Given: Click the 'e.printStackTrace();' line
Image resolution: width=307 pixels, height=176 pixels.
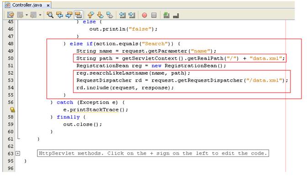Looking at the screenshot, I should pyautogui.click(x=95, y=110).
